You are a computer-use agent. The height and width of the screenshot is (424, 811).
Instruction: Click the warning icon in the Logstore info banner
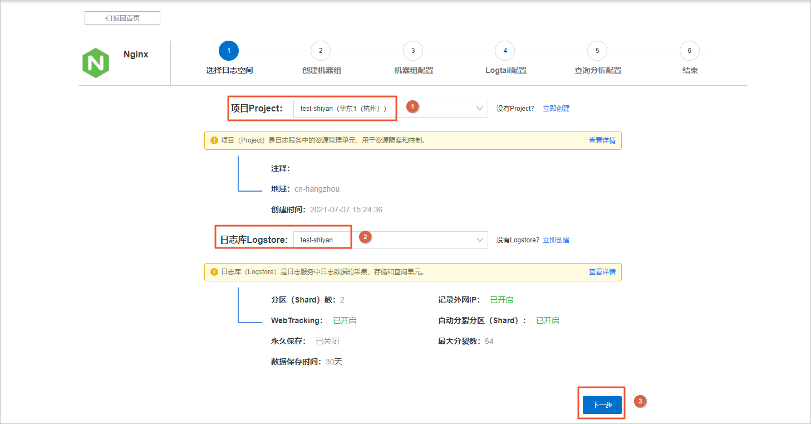(214, 272)
